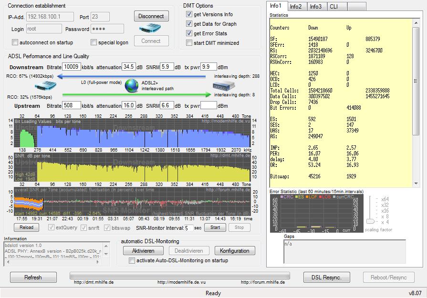The image size is (427, 298).
Task: Click the Reboot/Resync button
Action: tap(389, 277)
